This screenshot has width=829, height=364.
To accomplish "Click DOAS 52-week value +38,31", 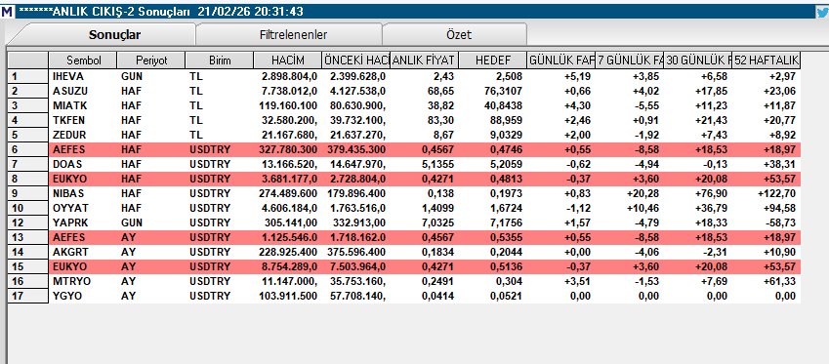I will [x=780, y=164].
